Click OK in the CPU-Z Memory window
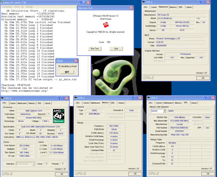The height and width of the screenshot is (177, 217). click(135, 174)
